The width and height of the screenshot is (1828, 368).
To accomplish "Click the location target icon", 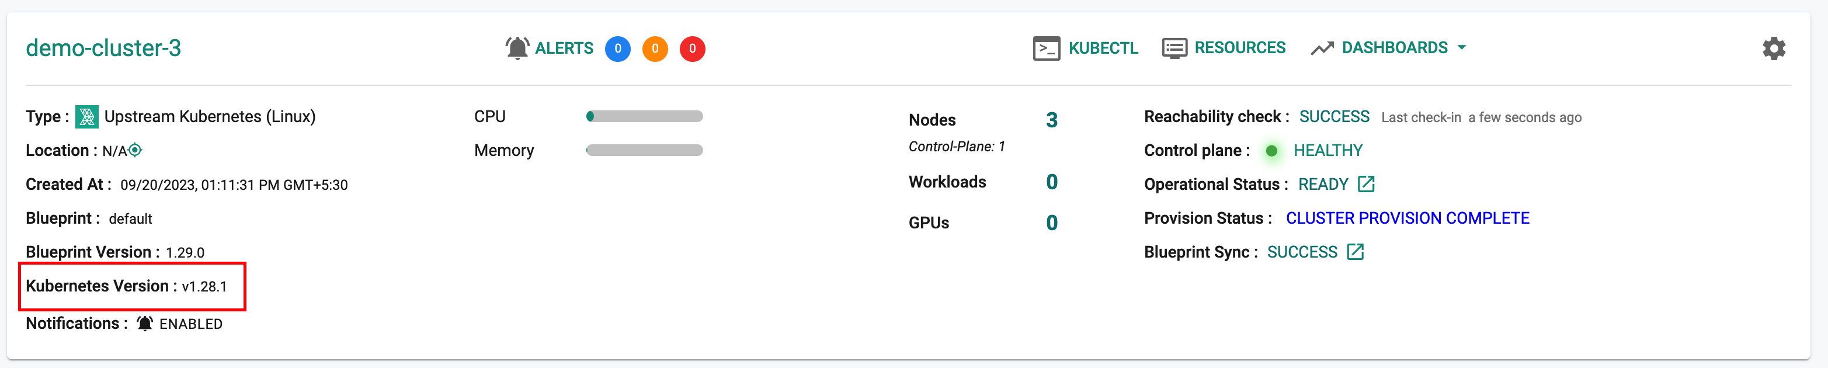I will [135, 150].
